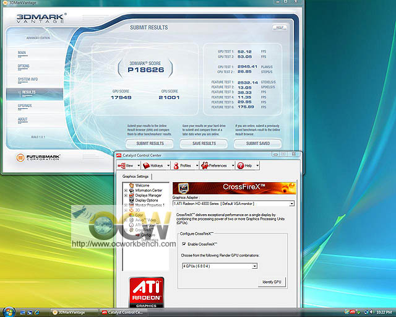Click the SAVE RESULTS button

pos(204,144)
